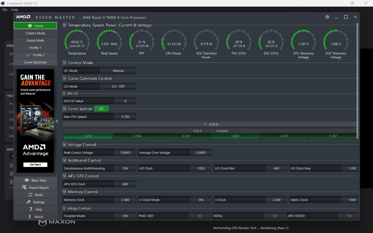
Task: Click the Home house icon in the sidebar
Action: [x=30, y=26]
